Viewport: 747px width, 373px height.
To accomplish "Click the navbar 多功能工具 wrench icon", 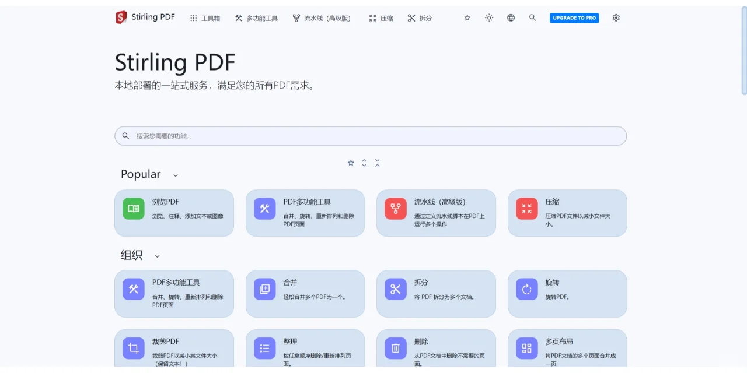I will 239,18.
